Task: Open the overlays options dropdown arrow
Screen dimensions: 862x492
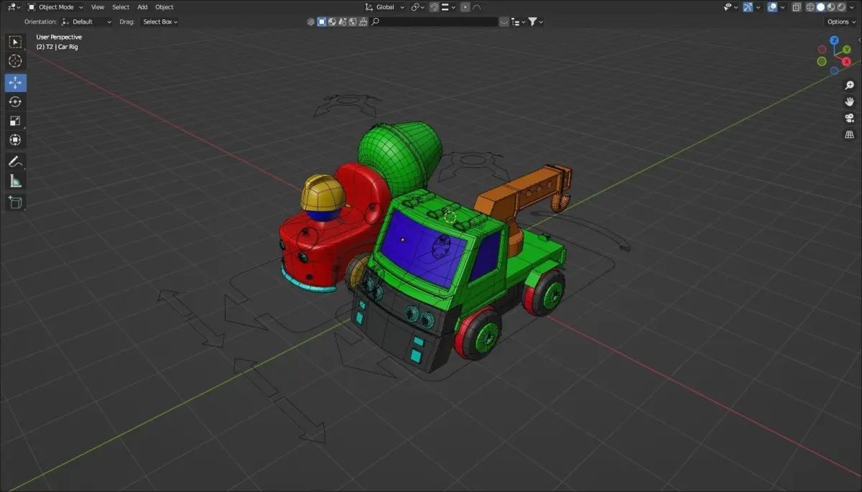Action: pos(782,7)
